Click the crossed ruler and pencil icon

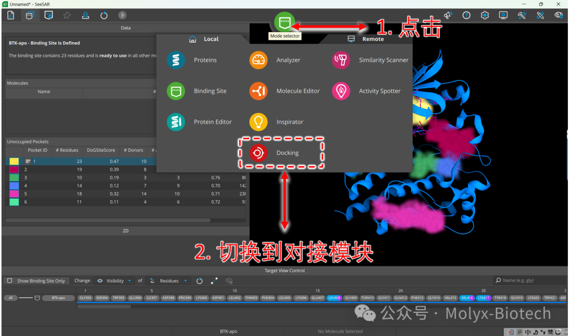(x=540, y=15)
